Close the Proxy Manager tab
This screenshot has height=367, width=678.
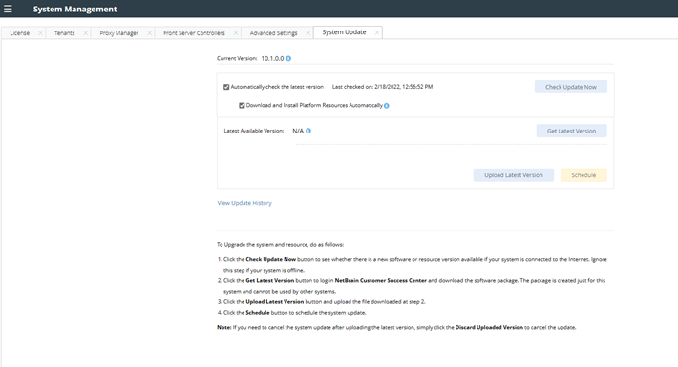coord(149,32)
